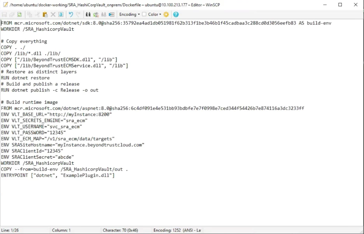Image resolution: width=364 pixels, height=234 pixels.
Task: Click the 'COPY /lib/*.dll ./lib/' line
Action: (x=31, y=53)
